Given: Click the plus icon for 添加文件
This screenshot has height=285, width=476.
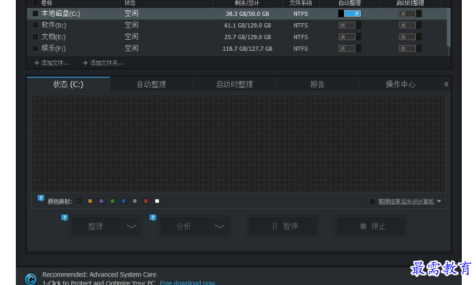Looking at the screenshot, I should 36,63.
